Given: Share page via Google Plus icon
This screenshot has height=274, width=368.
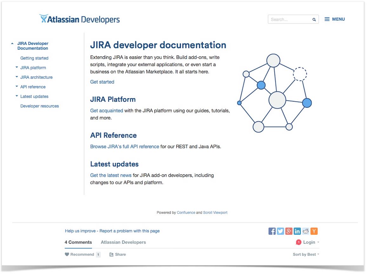Looking at the screenshot, I should coord(289,231).
